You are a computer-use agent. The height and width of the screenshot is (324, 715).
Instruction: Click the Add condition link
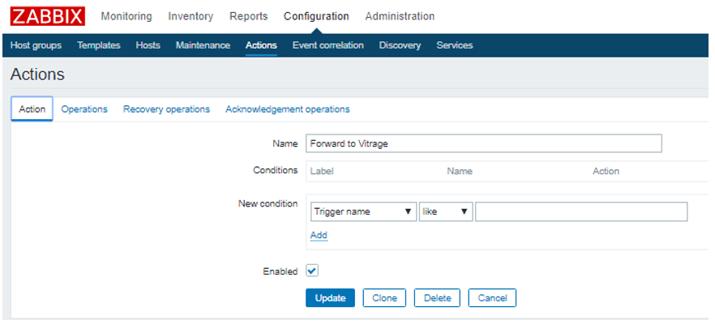[x=319, y=236]
